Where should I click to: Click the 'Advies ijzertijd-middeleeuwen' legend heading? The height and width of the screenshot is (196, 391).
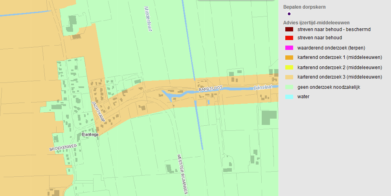tap(316, 23)
